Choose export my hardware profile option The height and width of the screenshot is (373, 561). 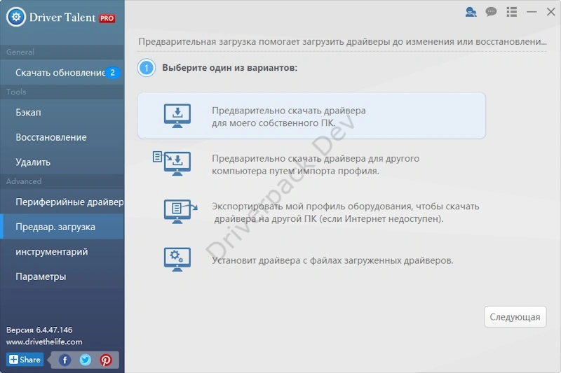[x=311, y=212]
